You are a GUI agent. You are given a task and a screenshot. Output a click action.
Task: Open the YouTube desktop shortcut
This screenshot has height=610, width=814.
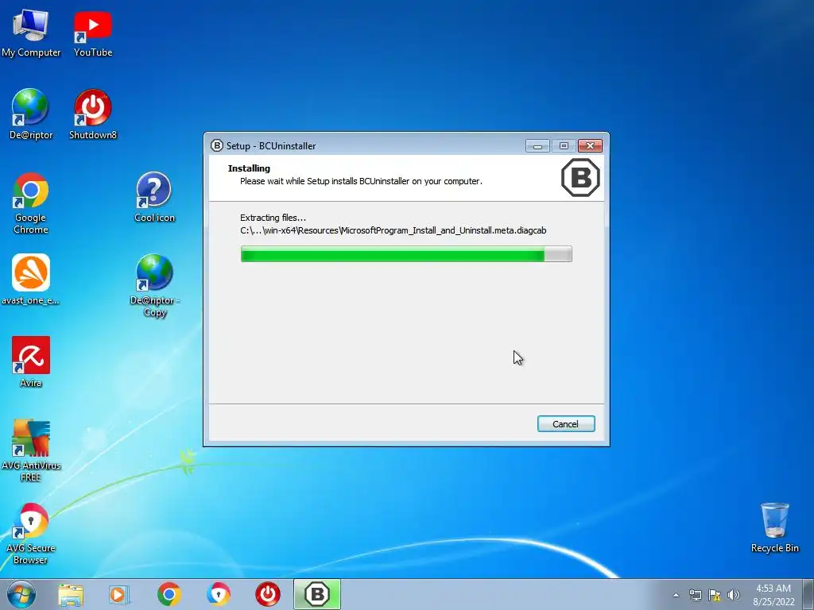click(x=93, y=32)
